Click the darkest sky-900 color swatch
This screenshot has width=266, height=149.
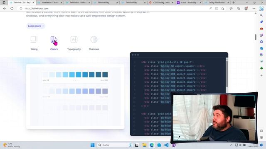point(105,74)
